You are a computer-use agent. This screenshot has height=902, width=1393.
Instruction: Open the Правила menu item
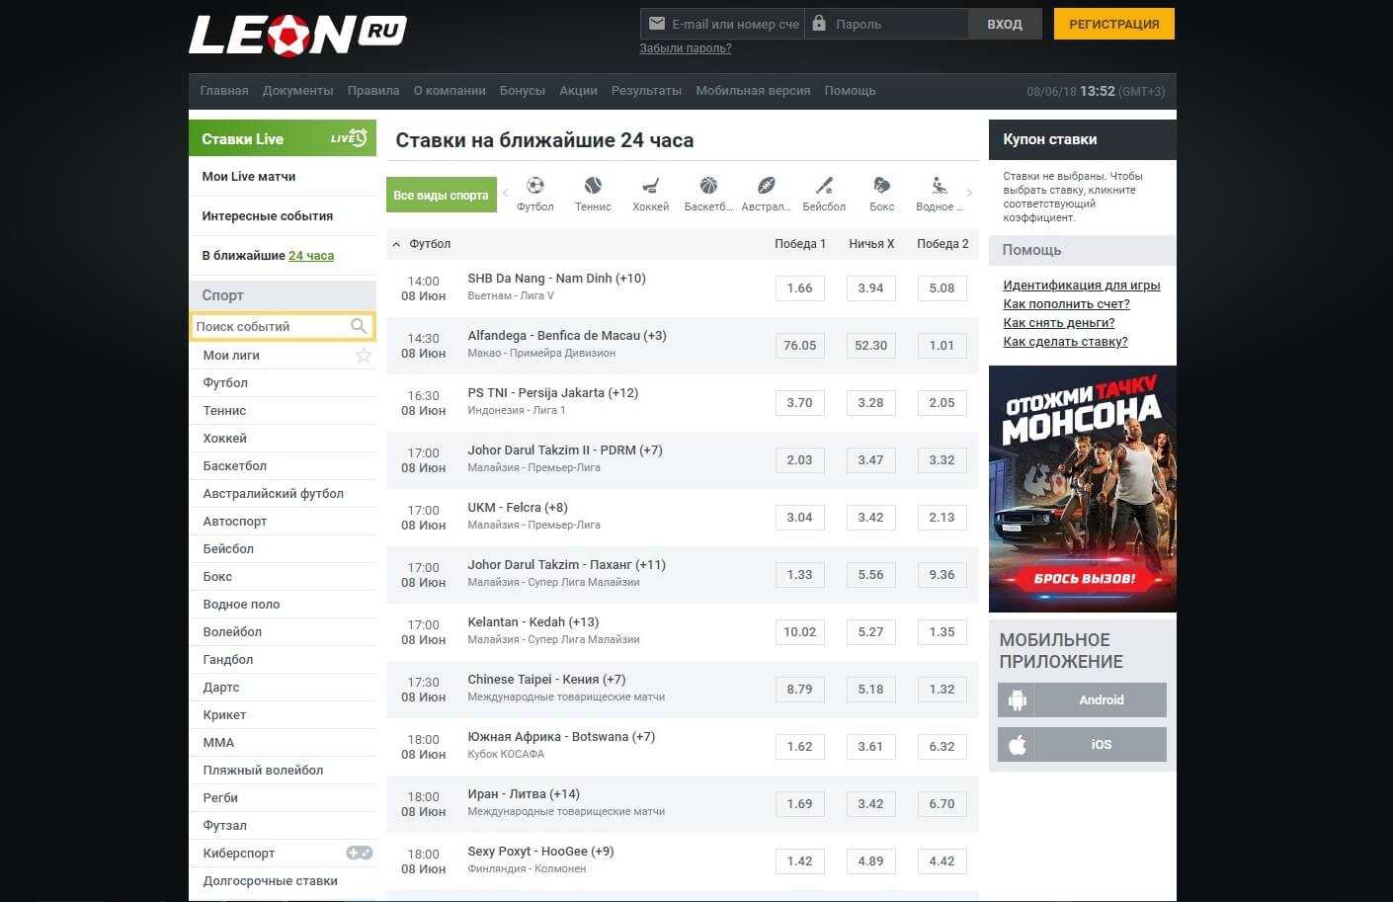[373, 91]
